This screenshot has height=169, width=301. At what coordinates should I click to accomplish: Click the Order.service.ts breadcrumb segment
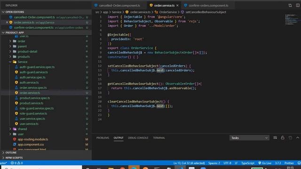pyautogui.click(x=140, y=12)
